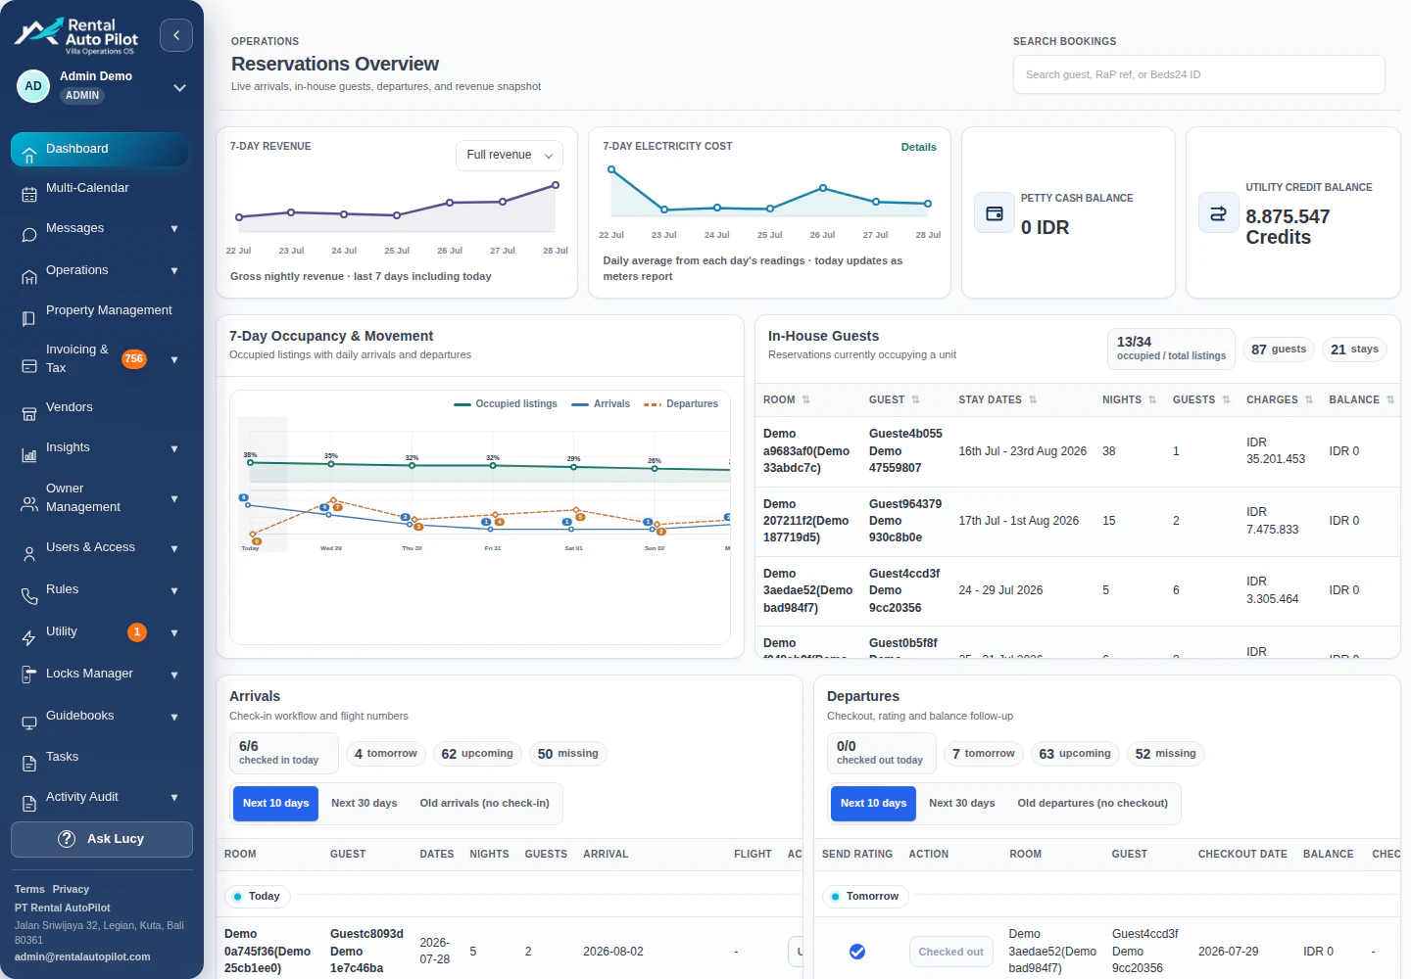Expand the Operations sidebar submenu
The height and width of the screenshot is (979, 1411).
pyautogui.click(x=174, y=271)
